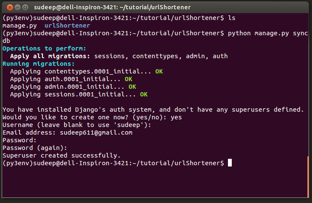Click the urlShortener directory name

tap(67, 25)
